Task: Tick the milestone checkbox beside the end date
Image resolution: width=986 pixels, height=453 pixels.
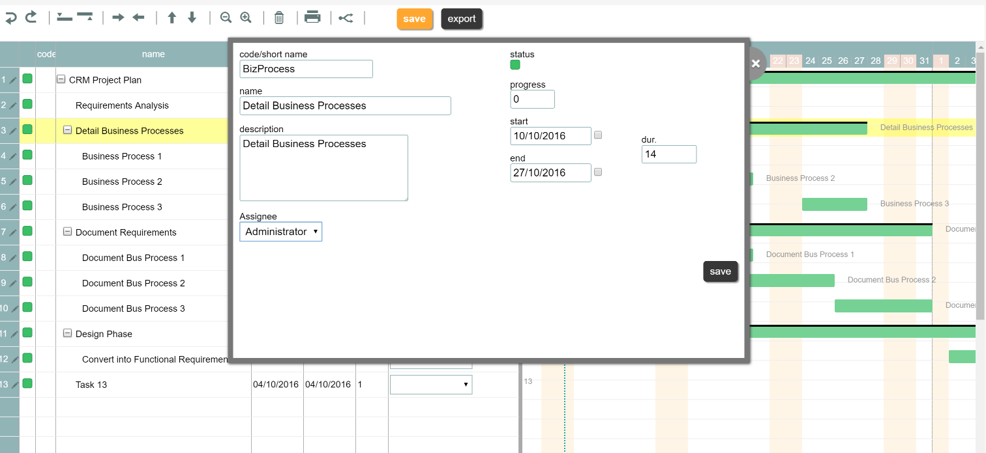Action: 598,172
